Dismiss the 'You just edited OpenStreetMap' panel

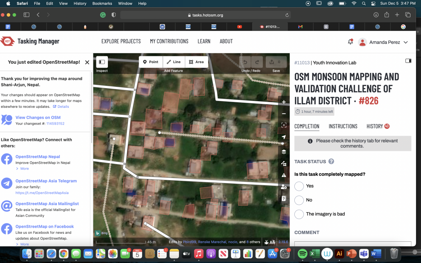click(87, 62)
